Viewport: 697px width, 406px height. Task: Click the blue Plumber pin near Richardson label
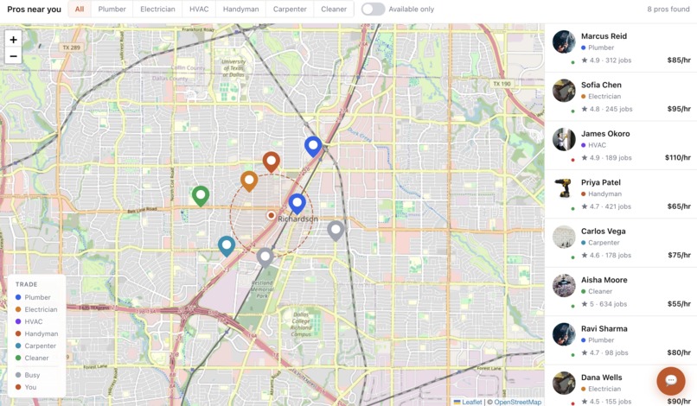(x=297, y=204)
